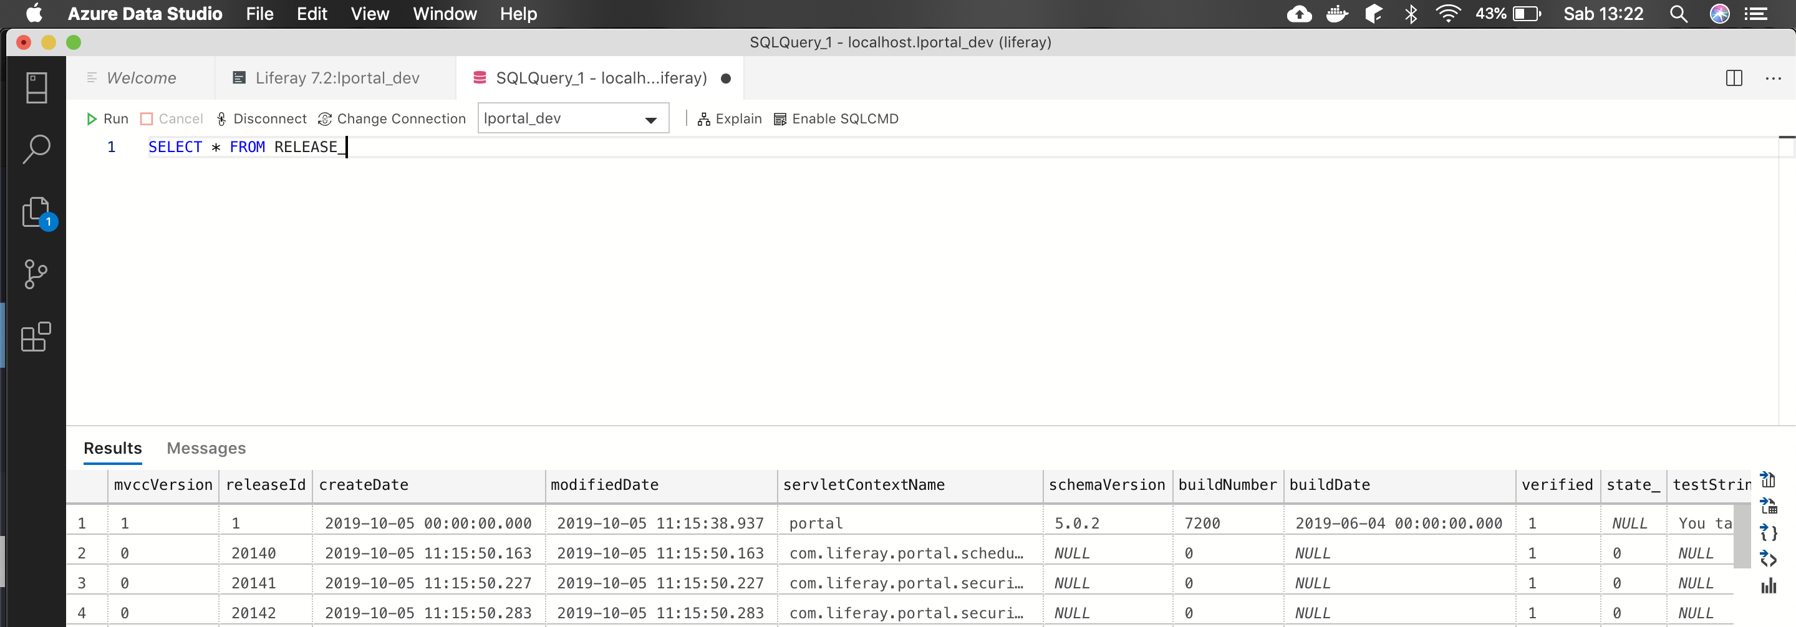Open the Search panel in activity bar
The height and width of the screenshot is (627, 1796).
pyautogui.click(x=36, y=149)
